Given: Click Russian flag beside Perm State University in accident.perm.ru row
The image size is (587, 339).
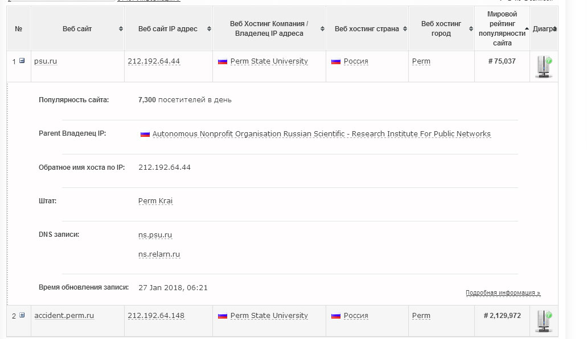Looking at the screenshot, I should 223,316.
